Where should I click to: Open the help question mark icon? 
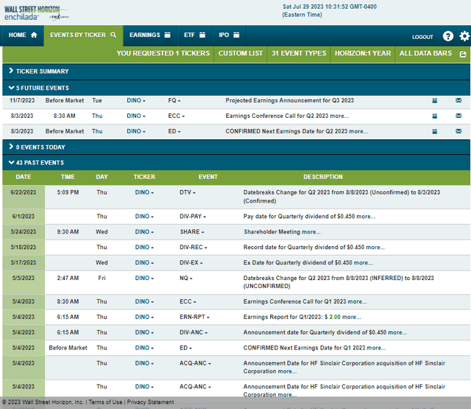coord(448,36)
